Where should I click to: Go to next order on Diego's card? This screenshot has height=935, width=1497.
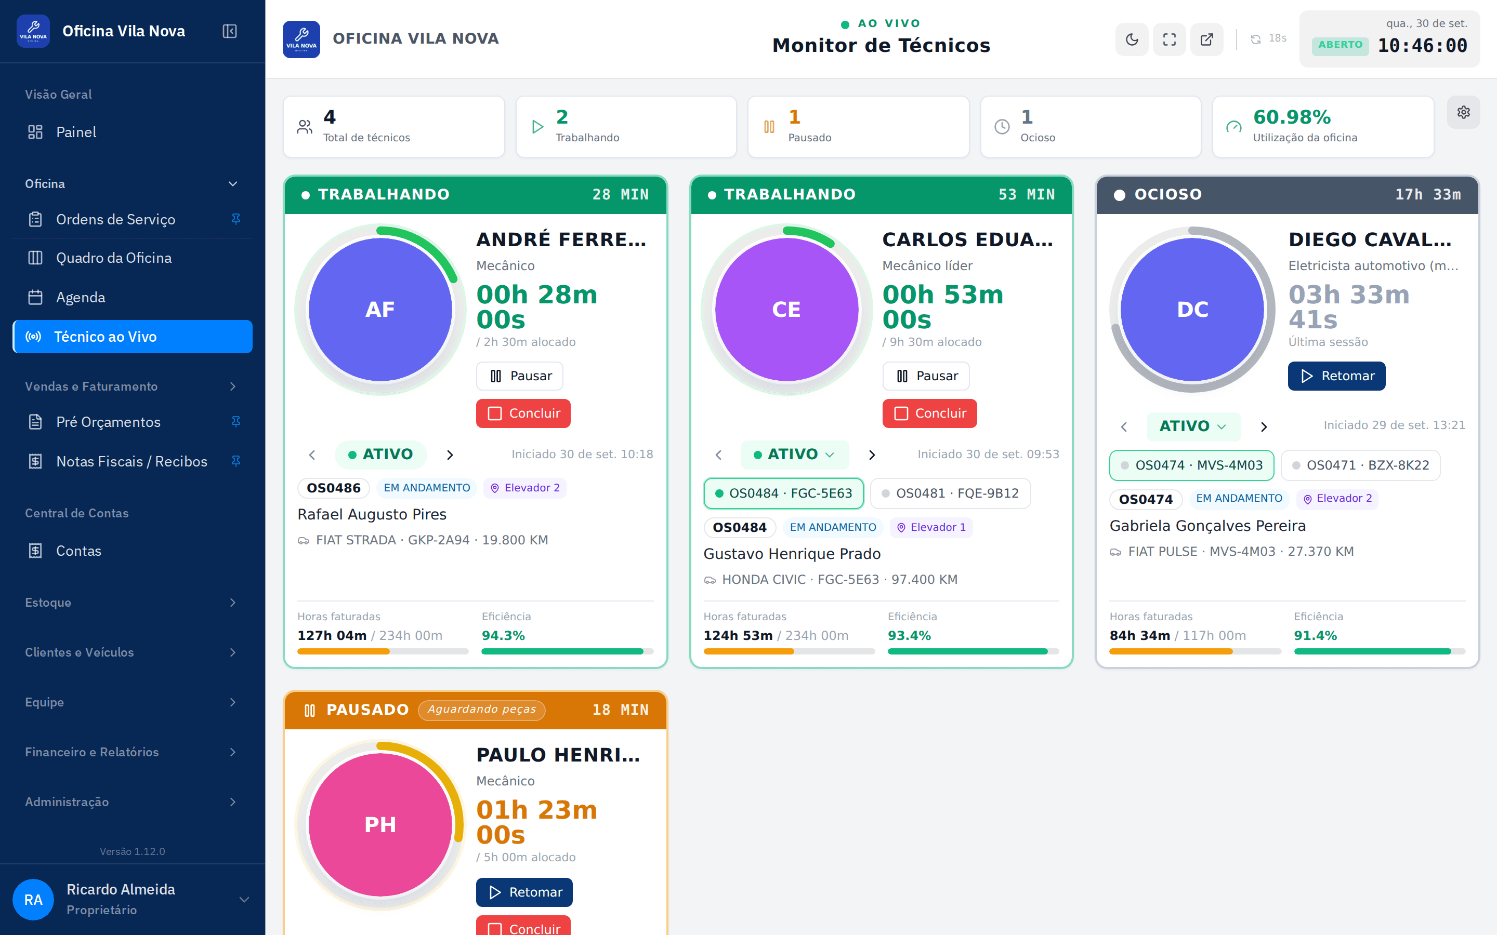point(1264,426)
